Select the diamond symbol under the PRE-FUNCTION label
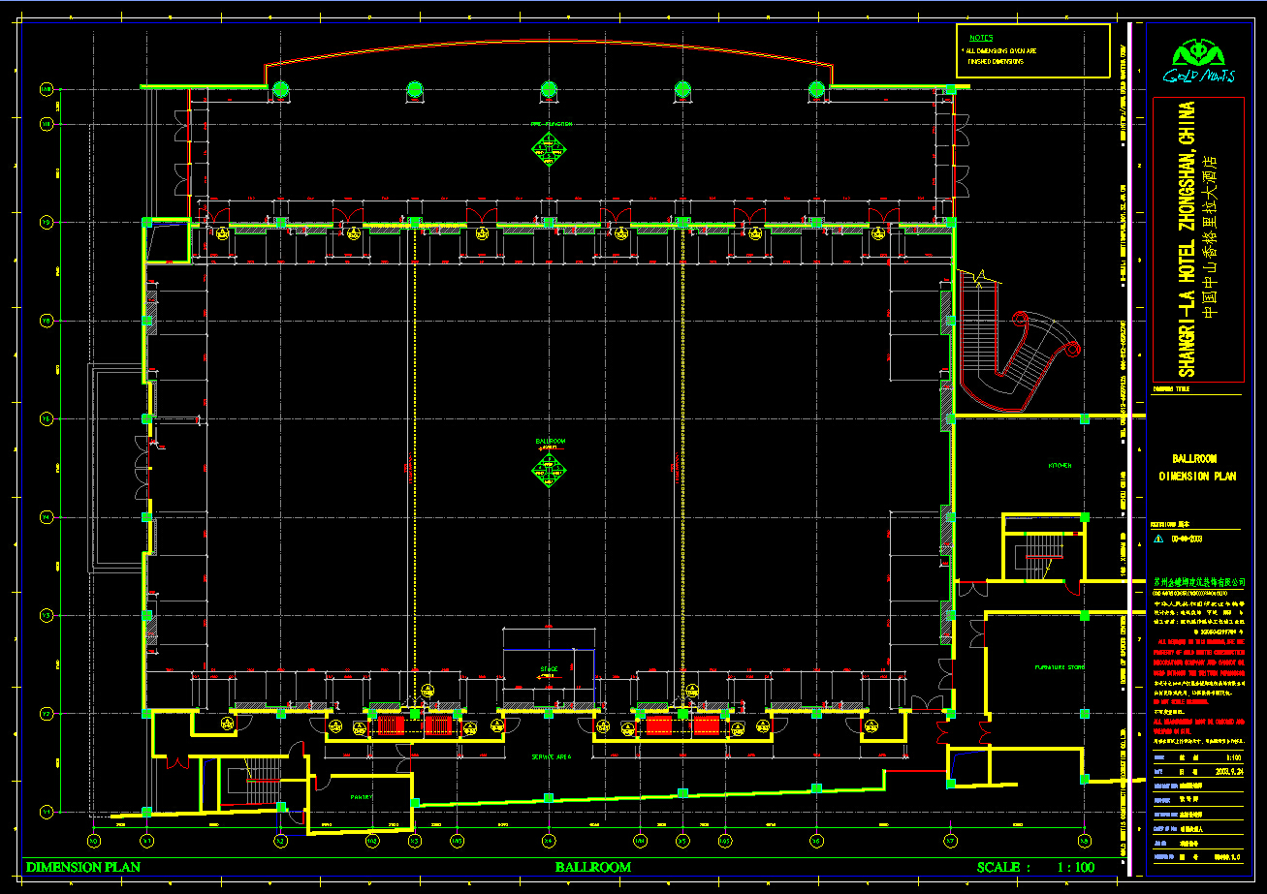This screenshot has height=894, width=1267. coord(550,149)
